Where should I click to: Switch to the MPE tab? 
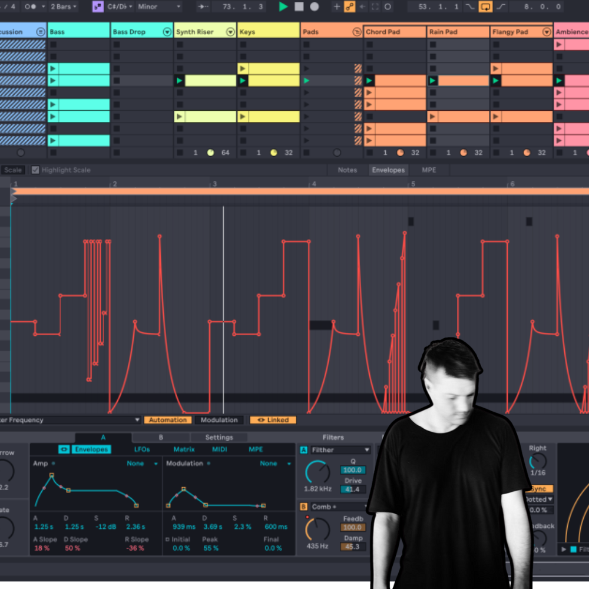[429, 170]
